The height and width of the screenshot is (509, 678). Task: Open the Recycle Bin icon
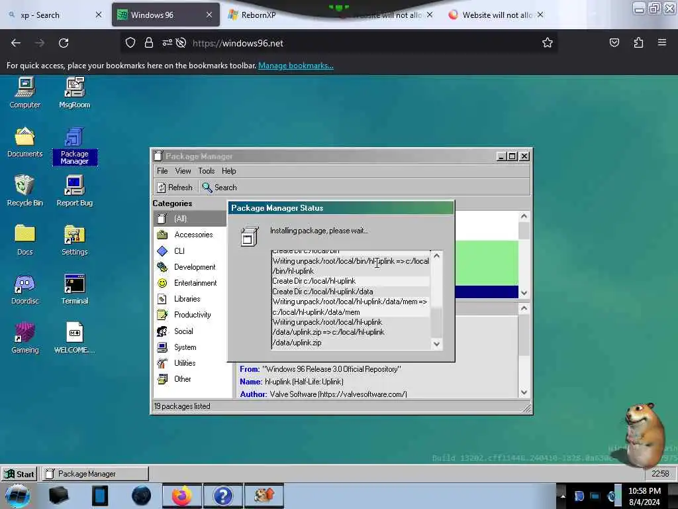tap(24, 191)
